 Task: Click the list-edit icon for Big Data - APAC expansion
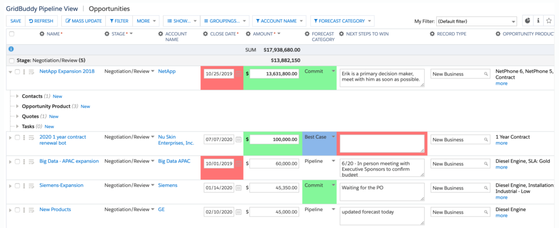click(31, 161)
